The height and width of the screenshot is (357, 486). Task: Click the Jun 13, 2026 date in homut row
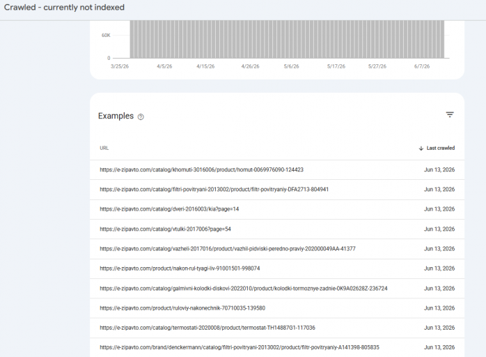[x=439, y=170]
